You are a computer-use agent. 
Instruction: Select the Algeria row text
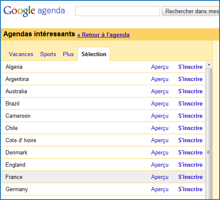[x=14, y=67]
